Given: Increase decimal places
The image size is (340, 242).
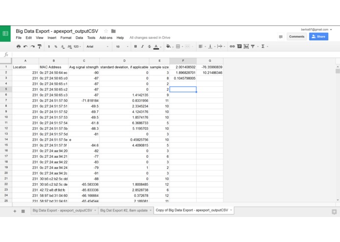Looking at the screenshot, I should pos(69,47).
